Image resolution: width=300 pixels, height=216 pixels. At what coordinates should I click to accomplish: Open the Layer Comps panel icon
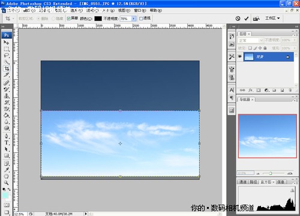[232, 110]
